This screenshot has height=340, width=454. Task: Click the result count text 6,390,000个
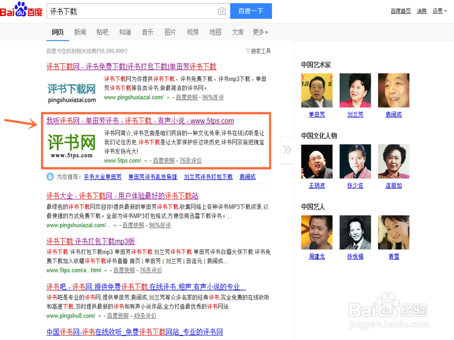tap(115, 51)
